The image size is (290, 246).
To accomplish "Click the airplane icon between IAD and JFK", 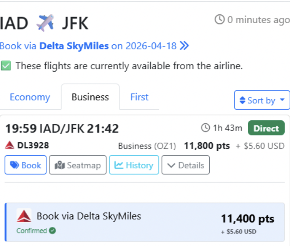I will (x=45, y=23).
